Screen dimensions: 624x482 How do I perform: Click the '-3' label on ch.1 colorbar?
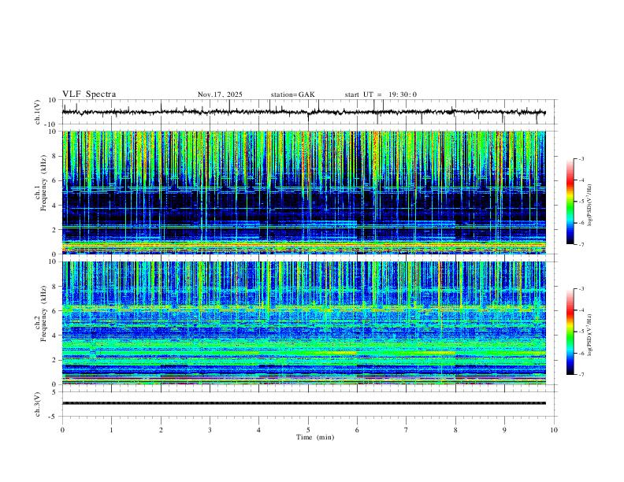pos(581,158)
